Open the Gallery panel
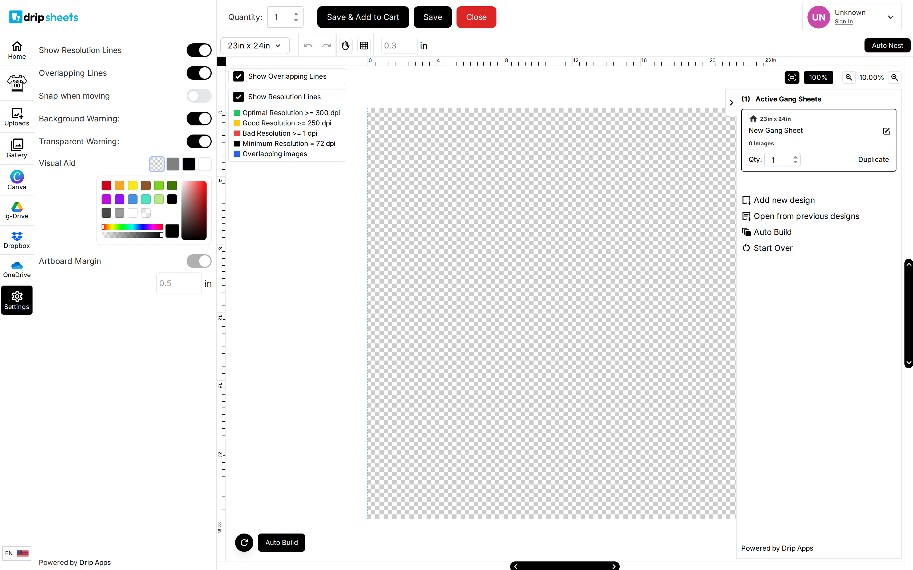 17,148
